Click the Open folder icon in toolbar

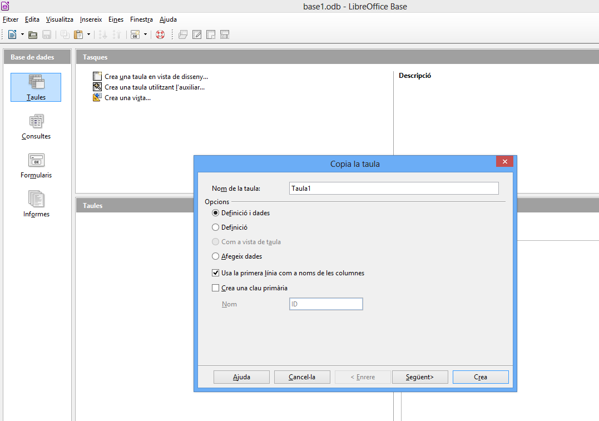tap(33, 34)
